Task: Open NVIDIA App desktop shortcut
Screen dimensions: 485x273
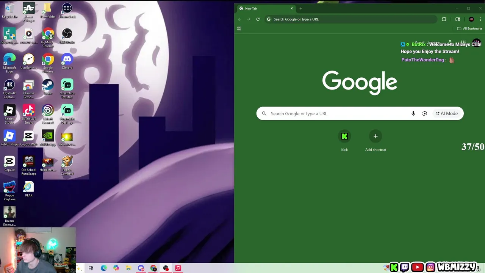Action: tap(48, 138)
